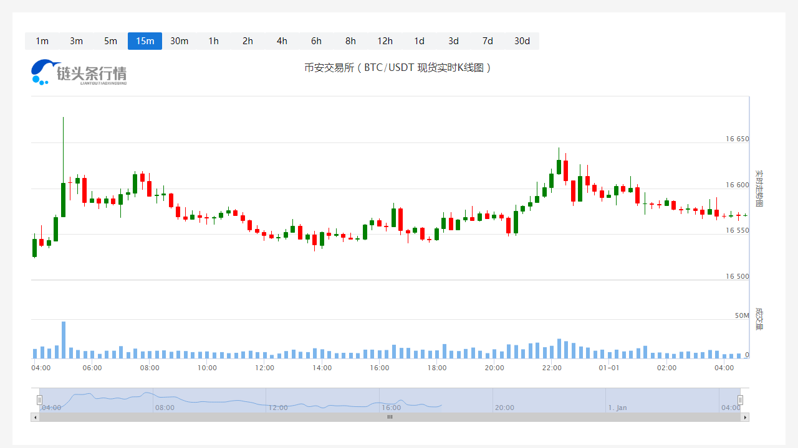The width and height of the screenshot is (798, 448).
Task: Switch chart to 30m interval
Action: click(179, 41)
